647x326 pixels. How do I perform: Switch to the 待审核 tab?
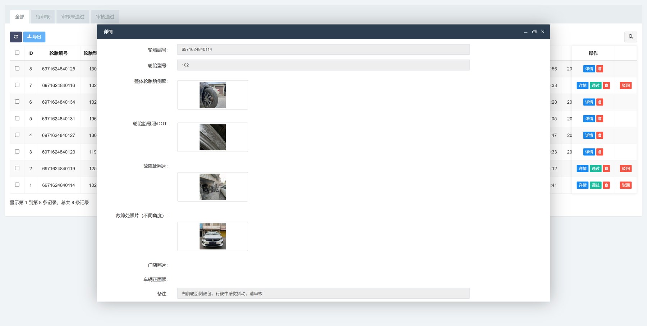tap(43, 17)
